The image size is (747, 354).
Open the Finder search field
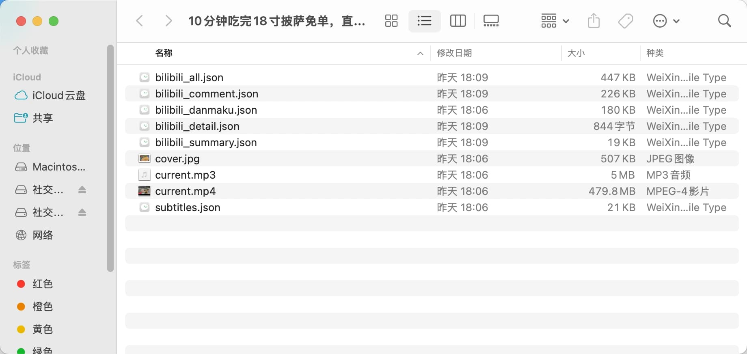[724, 21]
